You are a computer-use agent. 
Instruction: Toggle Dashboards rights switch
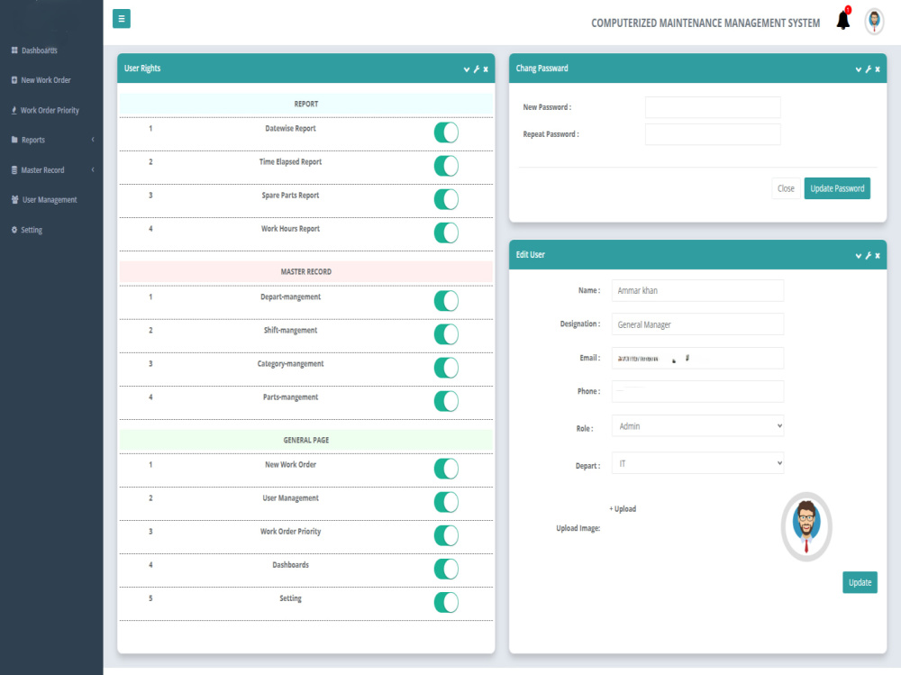point(446,569)
